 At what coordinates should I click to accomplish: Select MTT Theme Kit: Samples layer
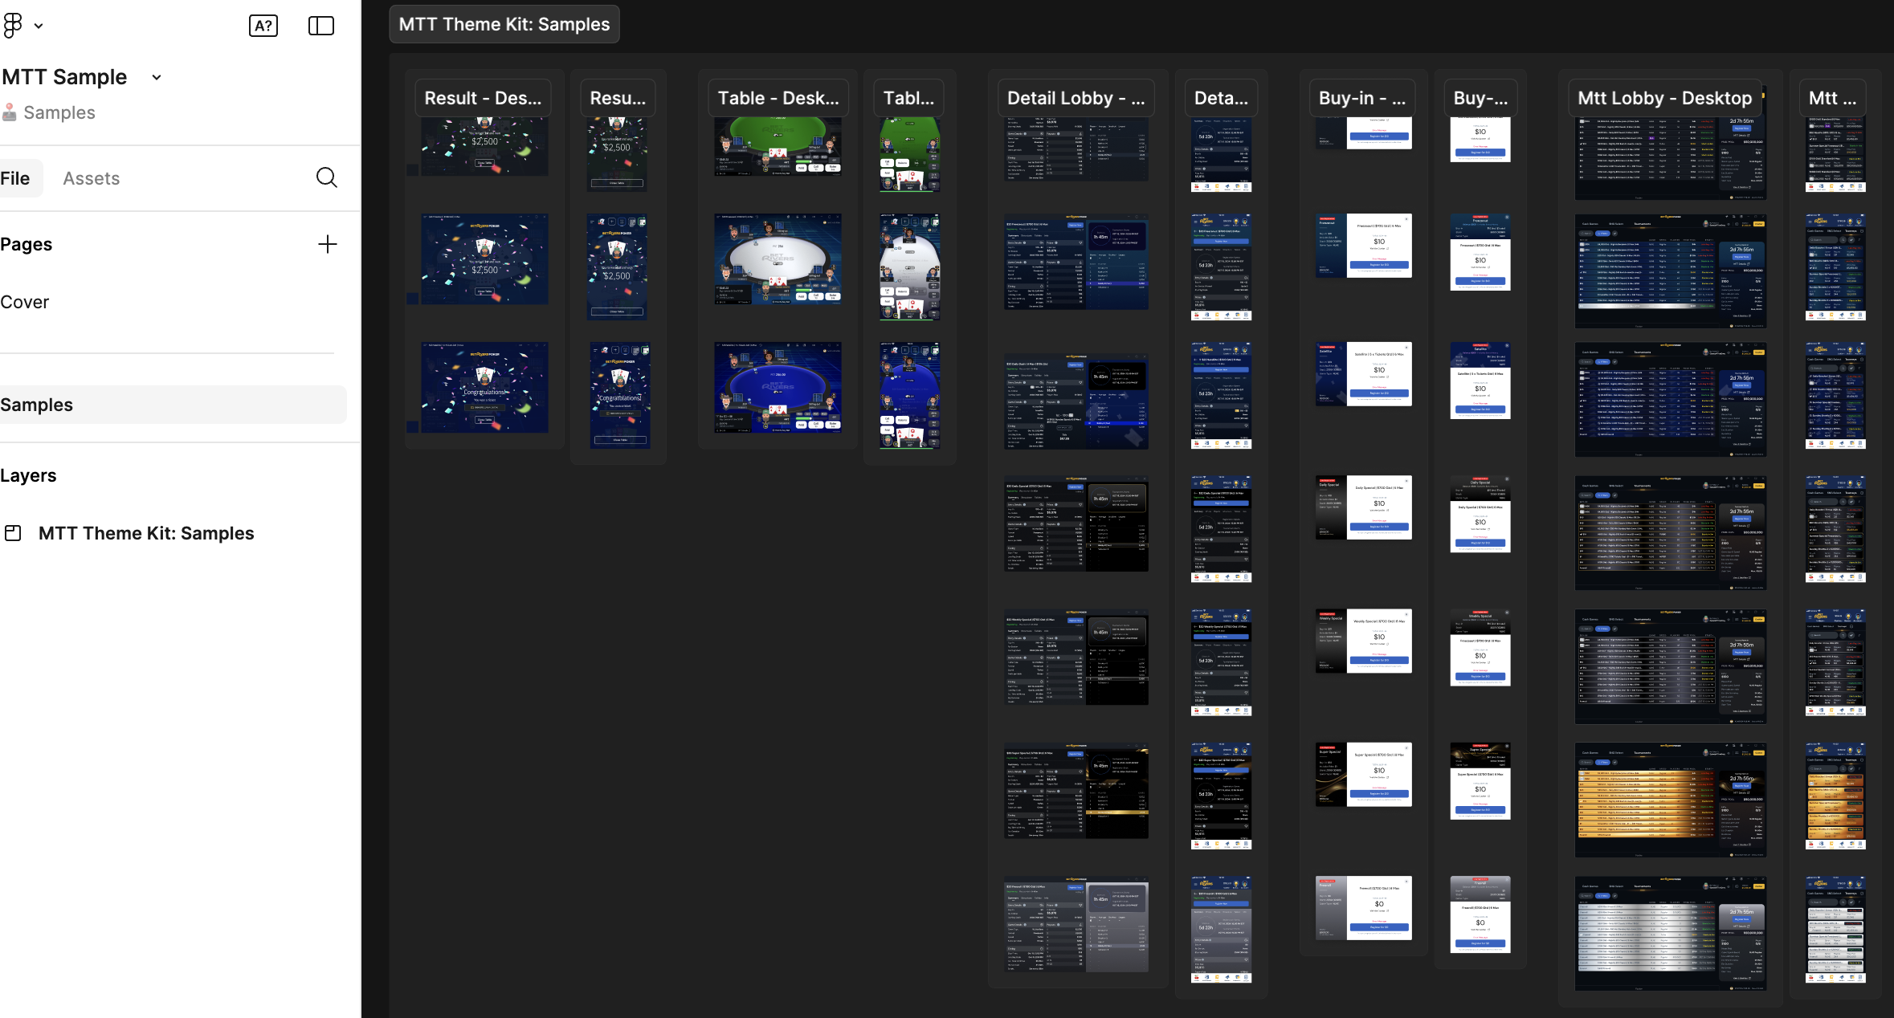coord(146,533)
